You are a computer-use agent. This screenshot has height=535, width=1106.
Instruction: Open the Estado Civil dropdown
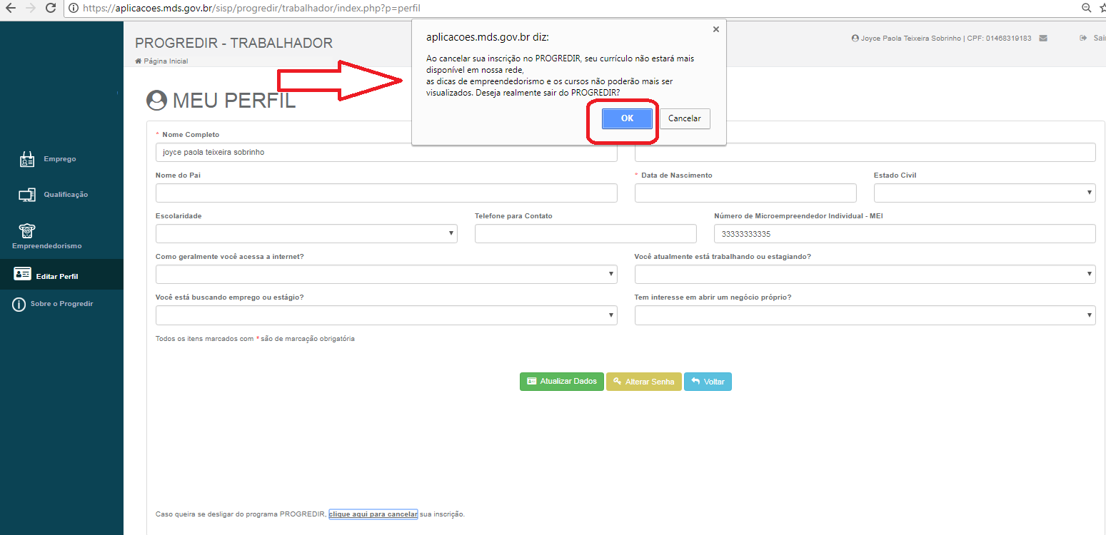pyautogui.click(x=984, y=193)
